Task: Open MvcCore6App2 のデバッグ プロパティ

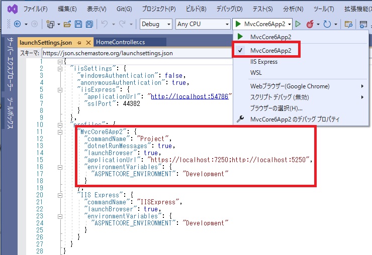Action: (x=295, y=119)
